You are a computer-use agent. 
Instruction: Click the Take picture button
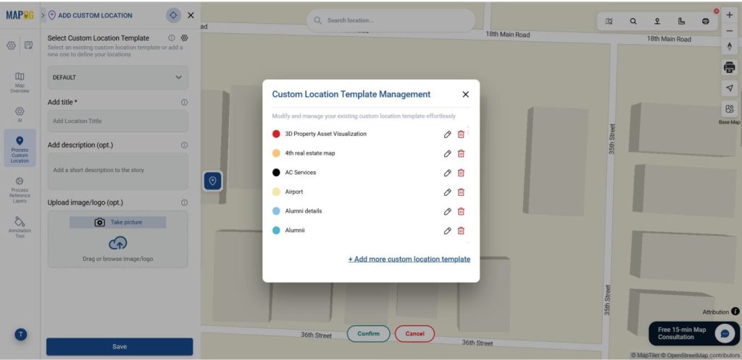pyautogui.click(x=118, y=222)
